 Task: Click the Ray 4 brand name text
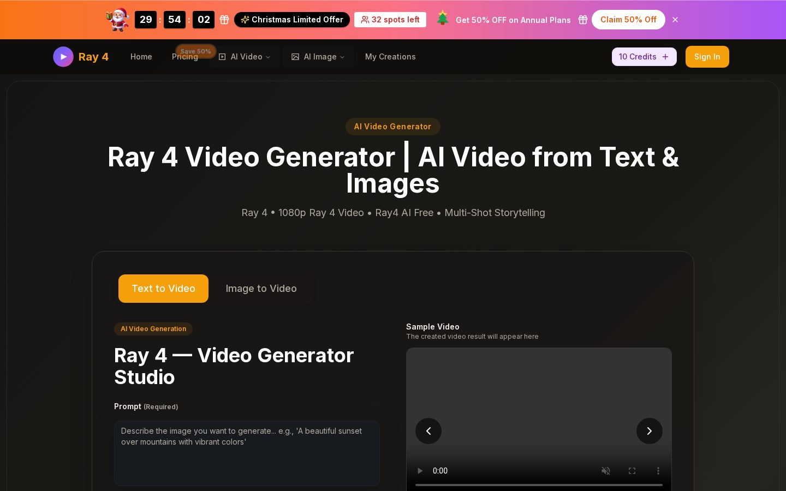click(x=93, y=57)
